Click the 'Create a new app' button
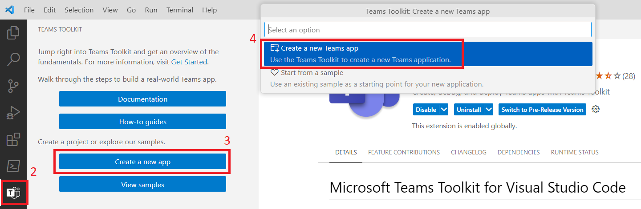The height and width of the screenshot is (209, 641). tap(142, 162)
